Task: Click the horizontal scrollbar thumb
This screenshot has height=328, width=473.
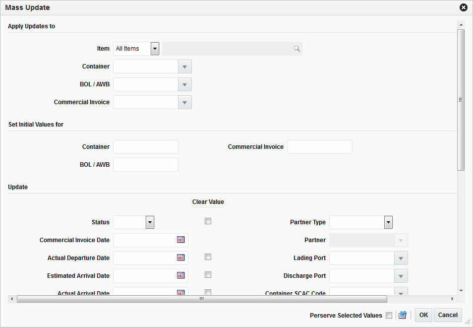Action: (202, 299)
